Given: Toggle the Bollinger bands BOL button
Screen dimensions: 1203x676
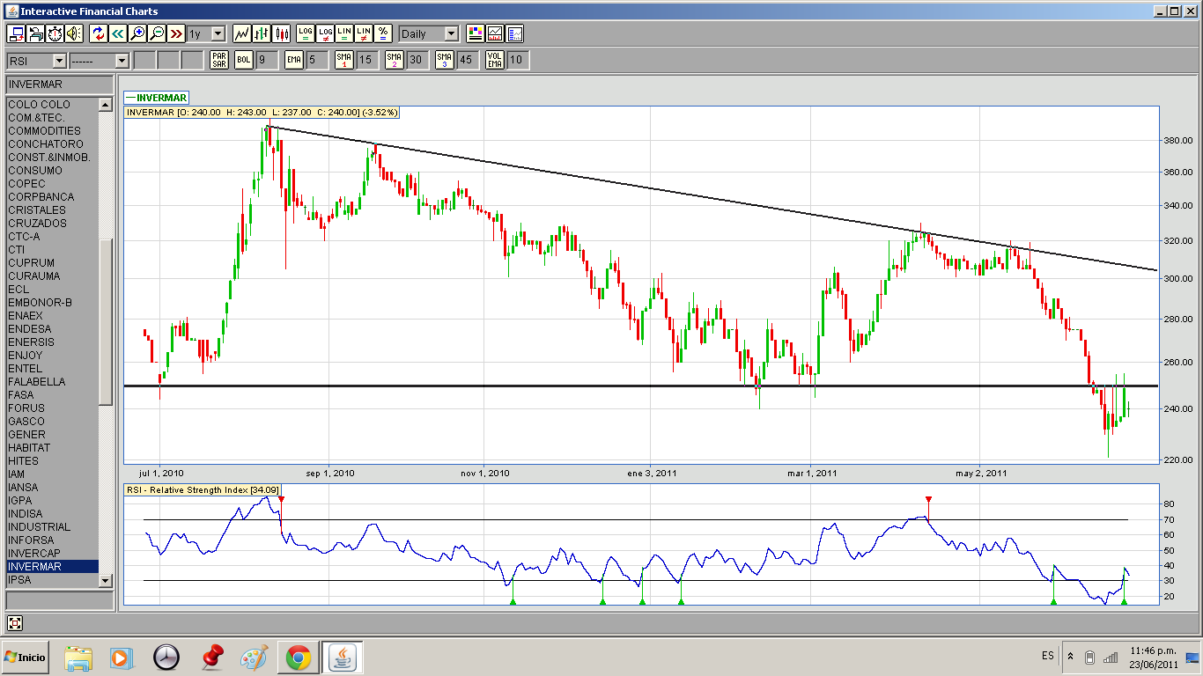Looking at the screenshot, I should pos(243,60).
